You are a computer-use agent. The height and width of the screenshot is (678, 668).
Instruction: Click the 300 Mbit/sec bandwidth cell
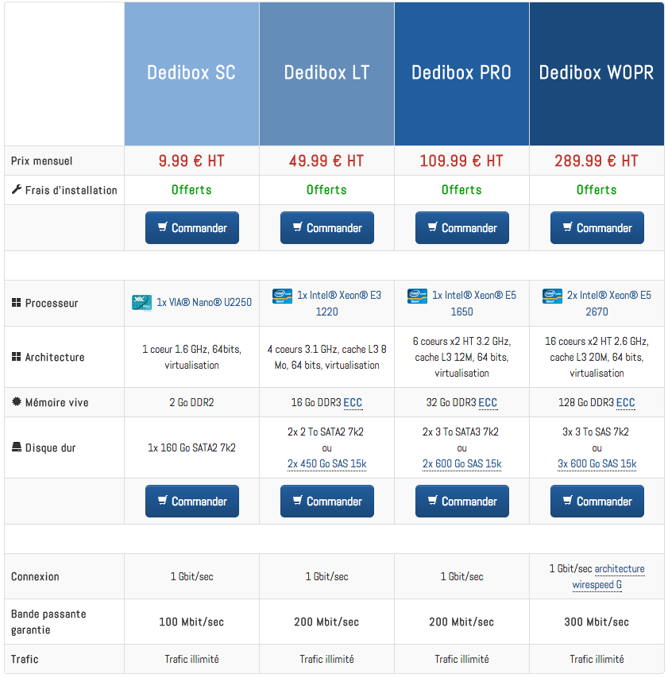[x=597, y=622]
